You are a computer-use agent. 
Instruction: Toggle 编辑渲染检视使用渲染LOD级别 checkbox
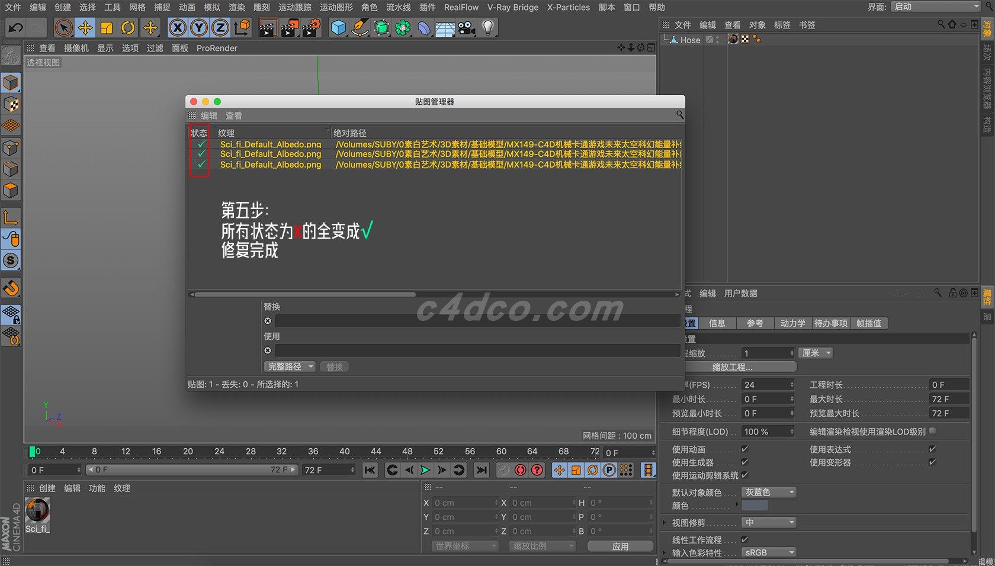[933, 431]
